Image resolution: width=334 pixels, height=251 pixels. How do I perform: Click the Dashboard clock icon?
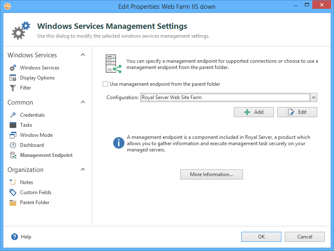[13, 145]
